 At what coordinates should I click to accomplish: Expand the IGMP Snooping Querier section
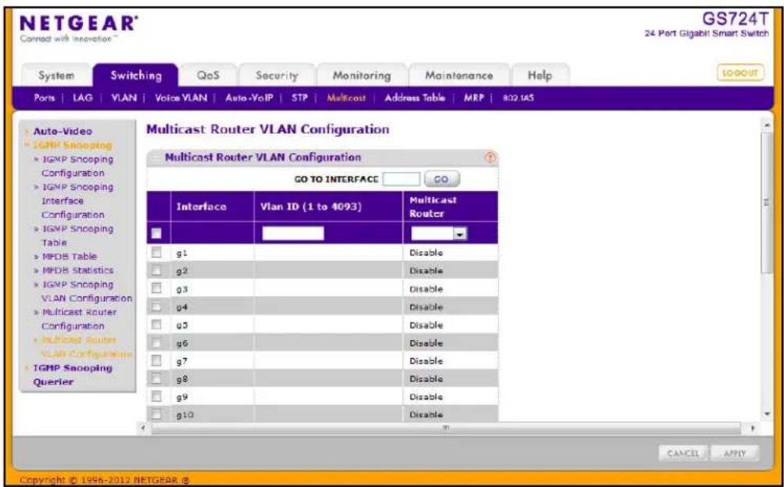pyautogui.click(x=73, y=374)
